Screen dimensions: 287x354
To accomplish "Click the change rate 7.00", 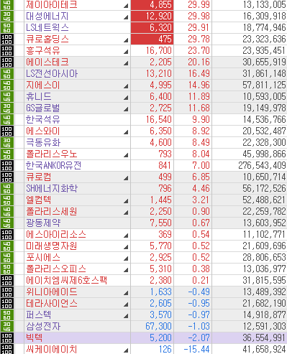I will pyautogui.click(x=201, y=166).
